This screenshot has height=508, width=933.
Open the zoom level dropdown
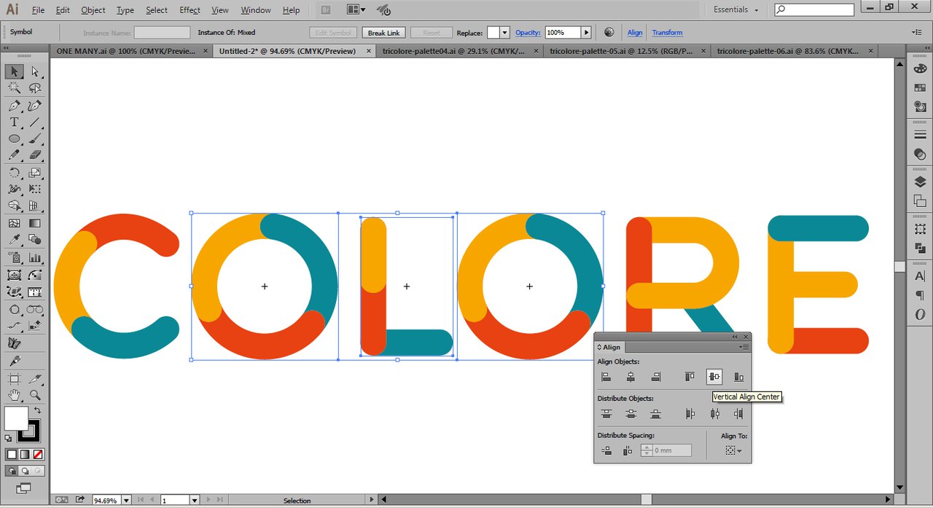point(126,501)
